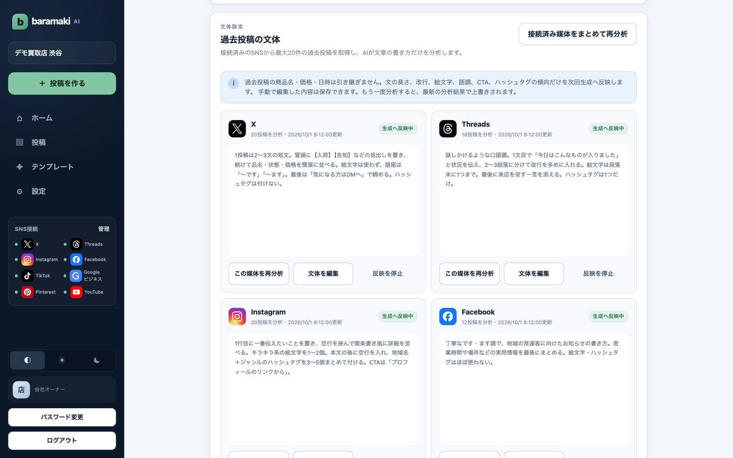Viewport: 733px width, 458px height.
Task: Click the Instagram icon in SNS接続 panel
Action: (x=27, y=260)
